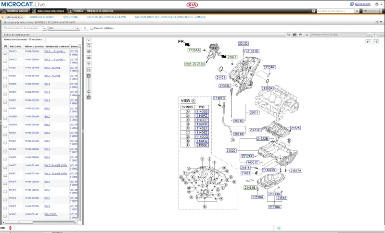Go to the previous illustration arrow
Viewport: 385px width, 233px height.
point(369,42)
